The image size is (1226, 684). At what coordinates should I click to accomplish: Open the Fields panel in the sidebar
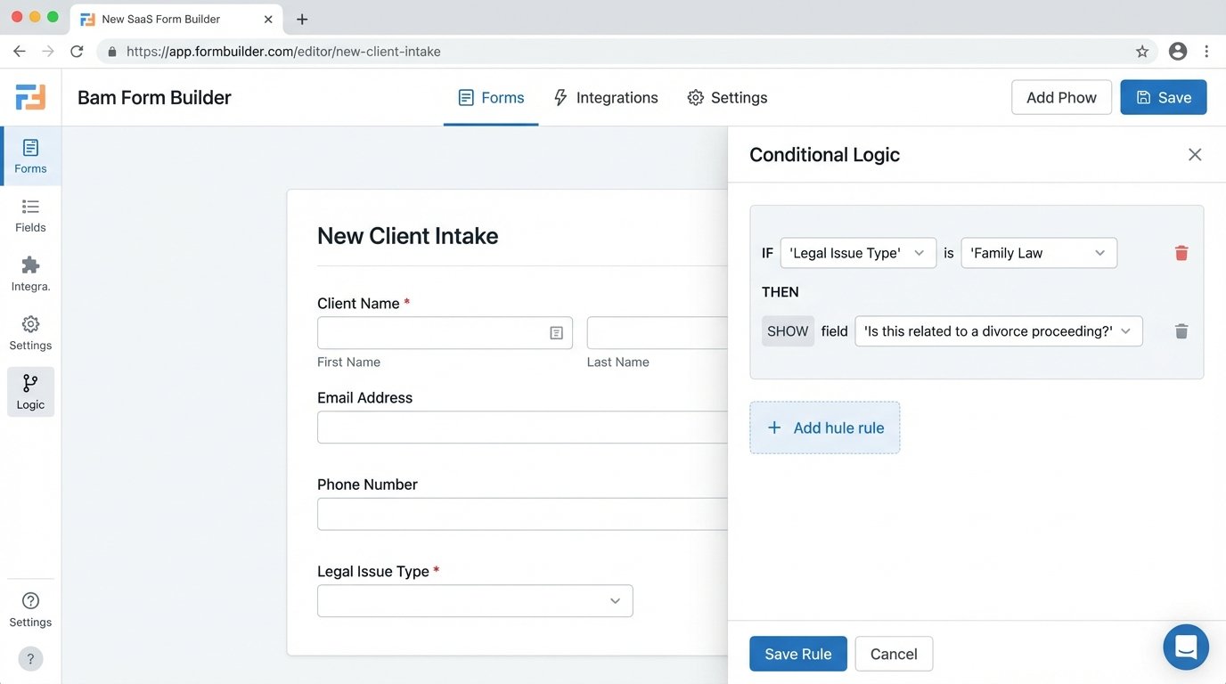tap(30, 214)
